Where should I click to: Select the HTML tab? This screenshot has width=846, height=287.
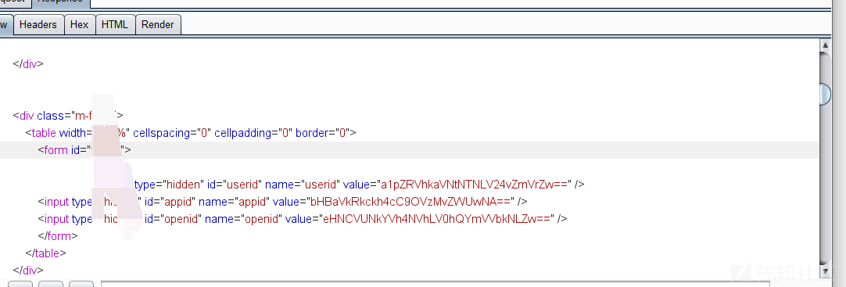tap(115, 25)
